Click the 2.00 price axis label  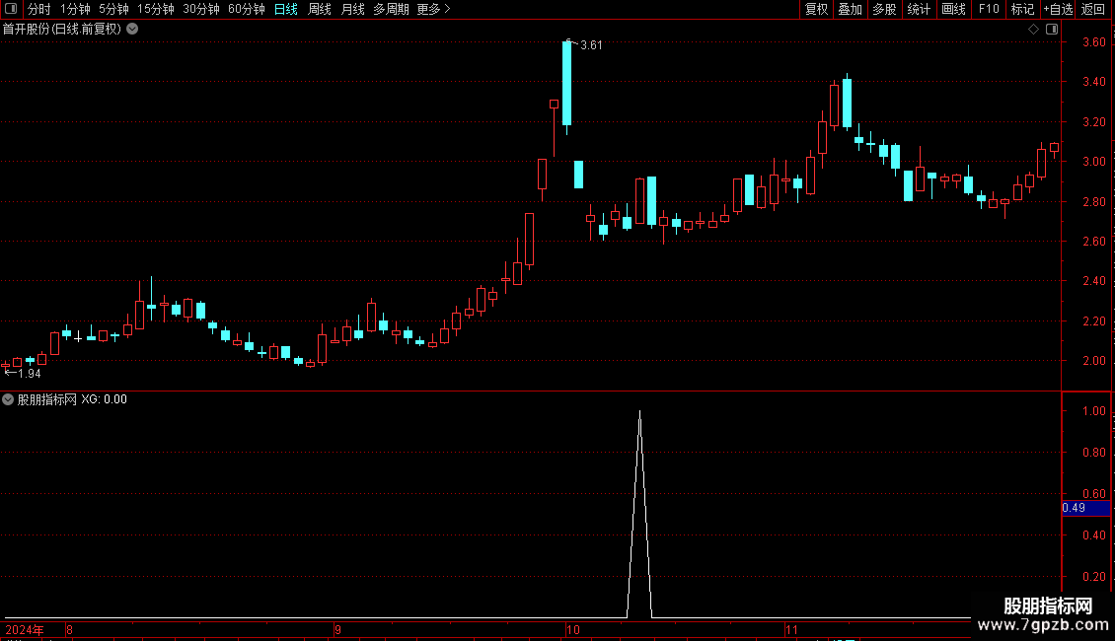[1093, 361]
